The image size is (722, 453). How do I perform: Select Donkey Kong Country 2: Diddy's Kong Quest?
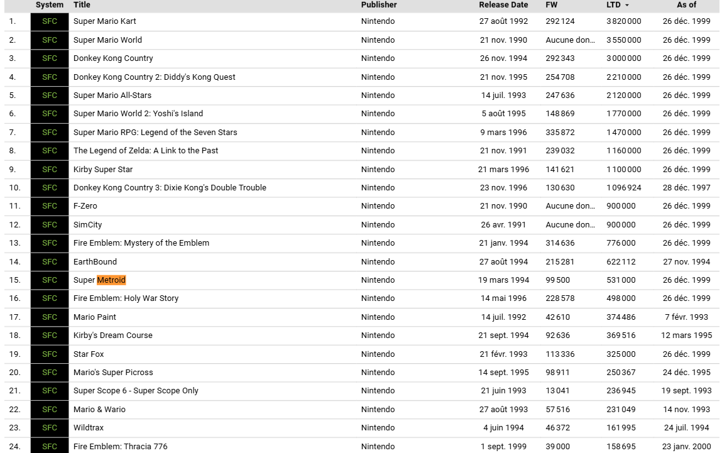tap(154, 77)
